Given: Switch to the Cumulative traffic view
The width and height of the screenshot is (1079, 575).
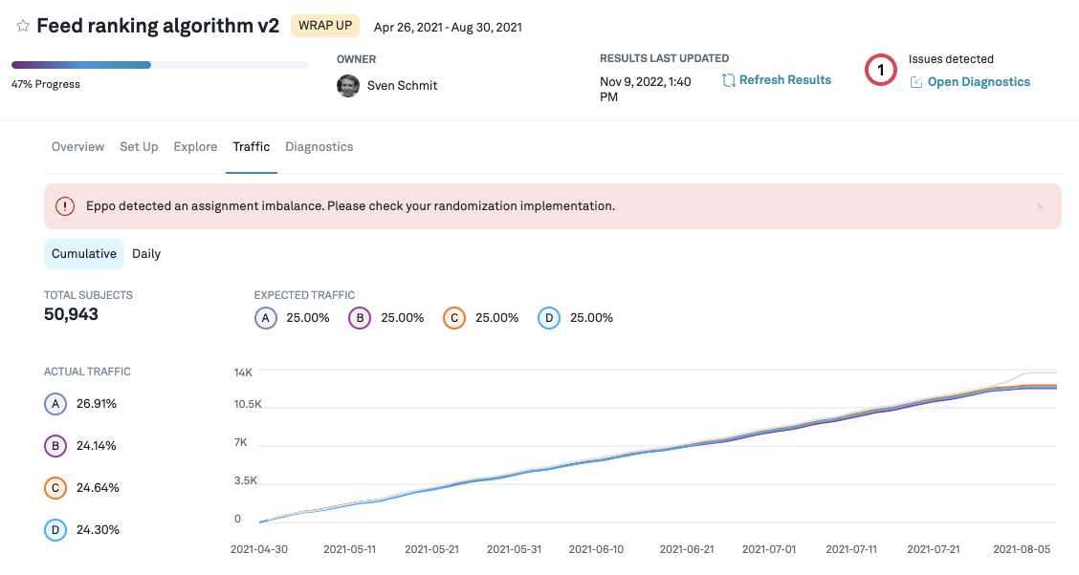Looking at the screenshot, I should point(84,254).
